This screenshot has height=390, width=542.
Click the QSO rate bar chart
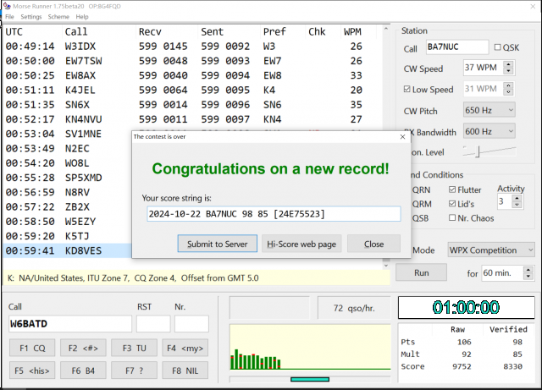[x=310, y=347]
